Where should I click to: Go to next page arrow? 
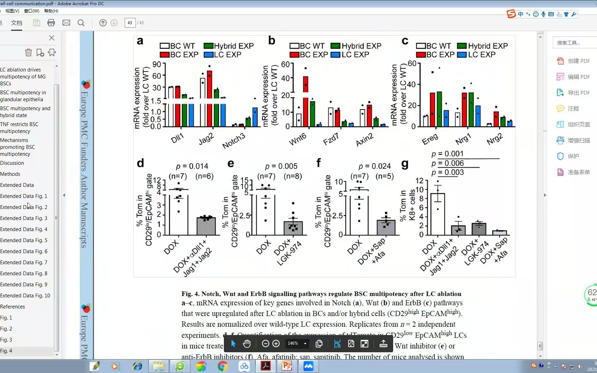pyautogui.click(x=114, y=23)
